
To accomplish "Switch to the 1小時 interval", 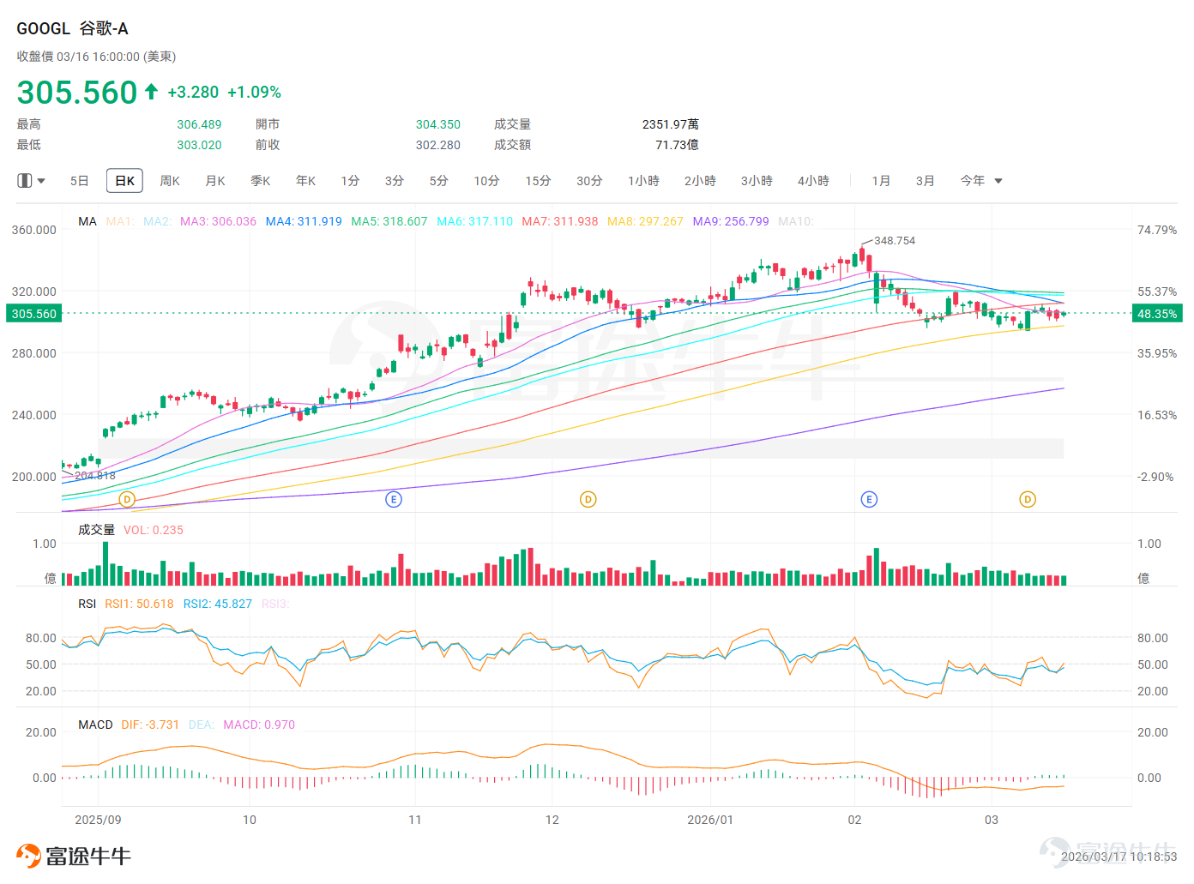I will coord(644,181).
